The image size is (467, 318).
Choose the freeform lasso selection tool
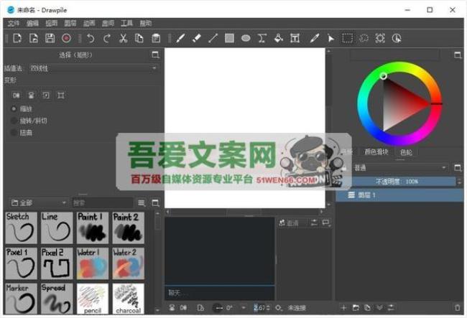364,38
